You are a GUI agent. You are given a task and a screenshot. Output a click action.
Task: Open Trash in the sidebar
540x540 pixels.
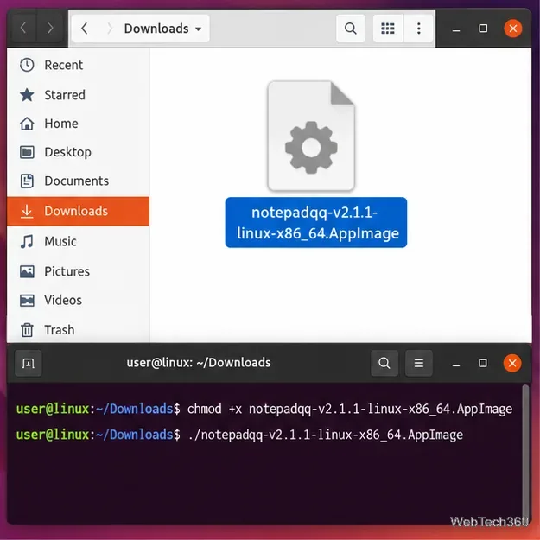[x=78, y=330]
